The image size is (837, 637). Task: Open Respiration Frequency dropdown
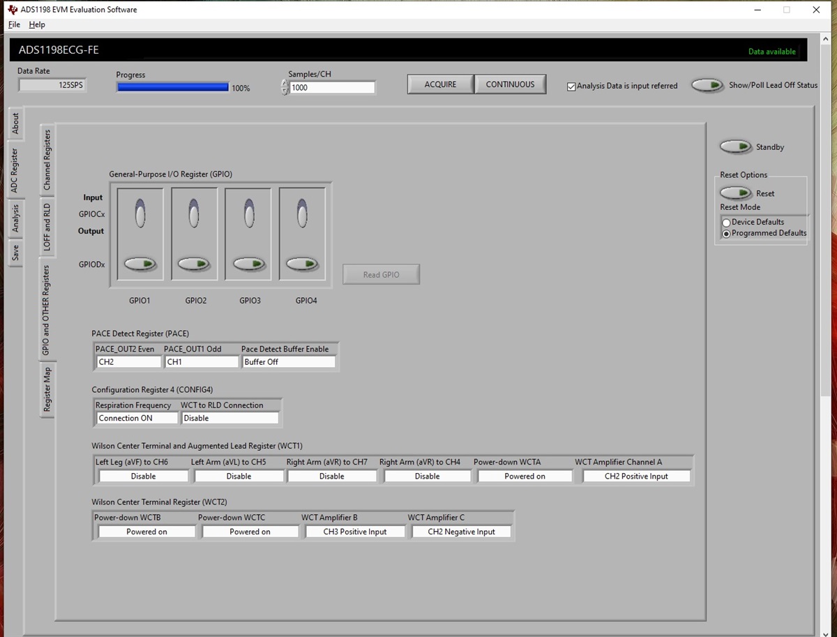point(137,418)
